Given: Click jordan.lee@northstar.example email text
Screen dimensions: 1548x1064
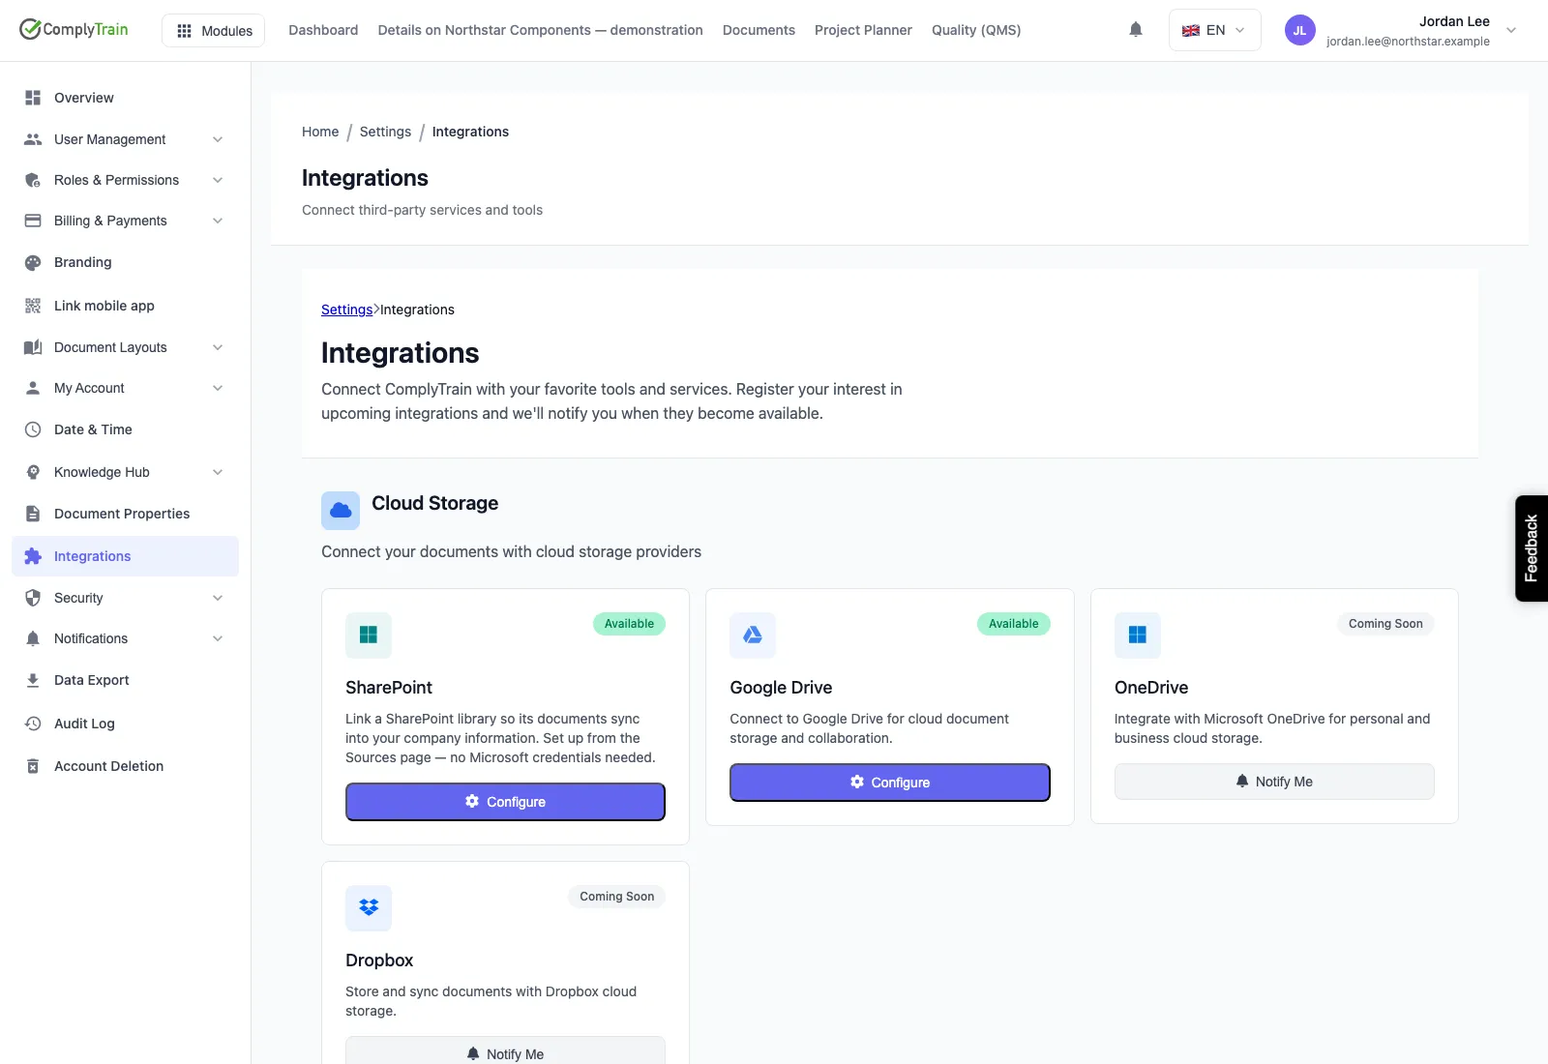Looking at the screenshot, I should pos(1408,42).
